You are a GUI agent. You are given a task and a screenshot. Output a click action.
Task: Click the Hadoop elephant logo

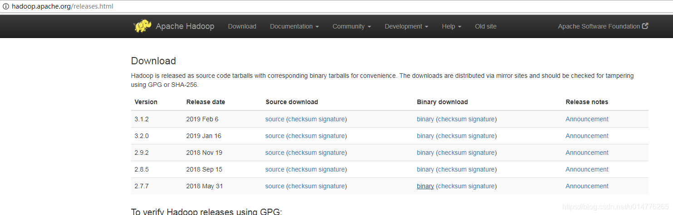tap(142, 26)
